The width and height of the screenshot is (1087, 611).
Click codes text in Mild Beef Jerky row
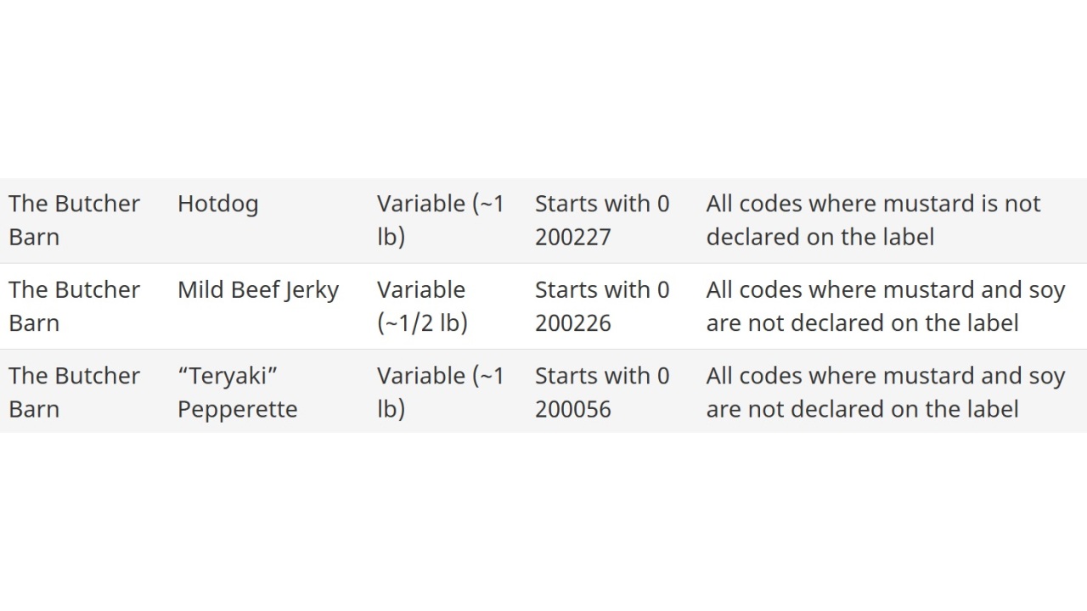(886, 306)
